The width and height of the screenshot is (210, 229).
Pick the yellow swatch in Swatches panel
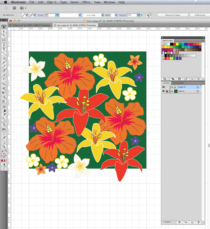(x=177, y=44)
